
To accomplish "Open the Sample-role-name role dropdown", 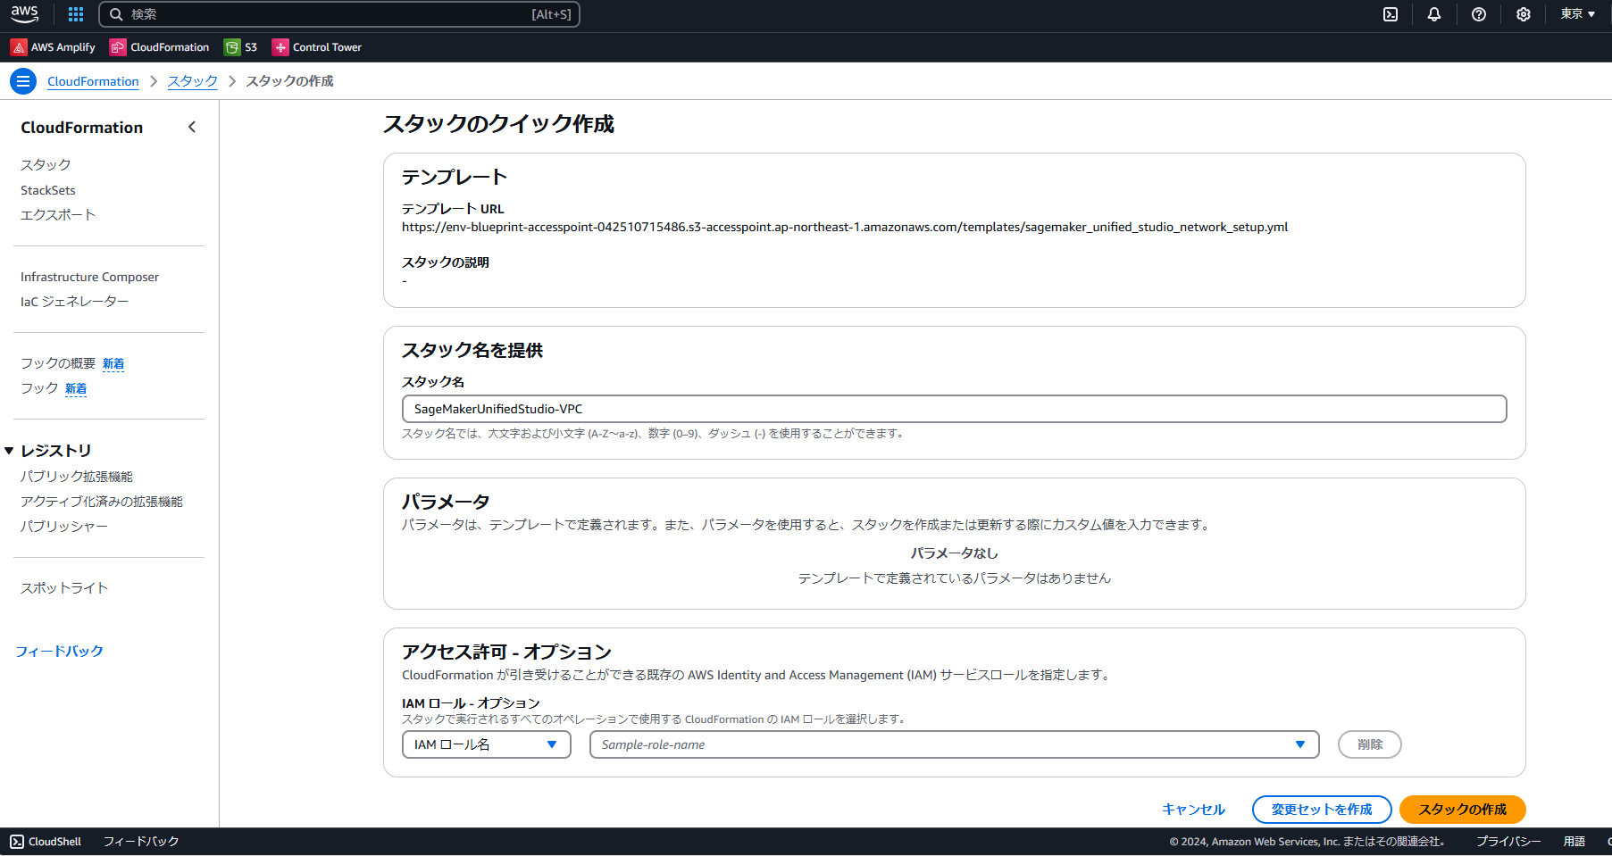I will pos(955,744).
